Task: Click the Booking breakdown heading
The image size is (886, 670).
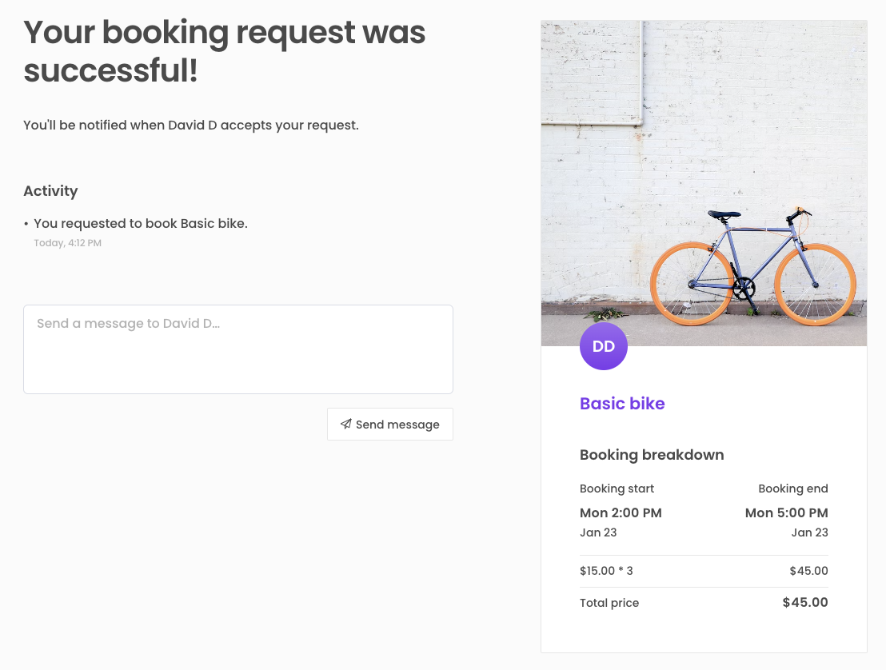Action: 652,455
